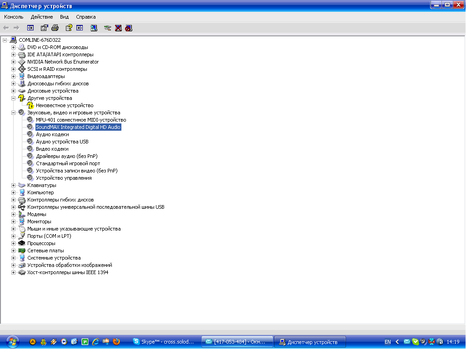Scan for hardware changes via toolbar icon
The width and height of the screenshot is (466, 349).
tap(94, 28)
